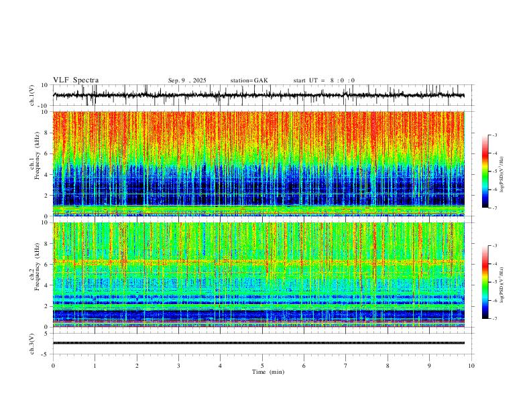Click the "-3" label on ch.1 color bar
The width and height of the screenshot is (531, 410).
point(495,135)
